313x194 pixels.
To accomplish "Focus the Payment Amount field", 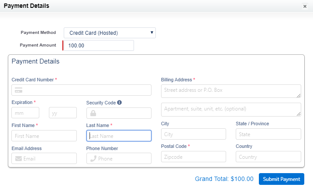I will point(99,45).
